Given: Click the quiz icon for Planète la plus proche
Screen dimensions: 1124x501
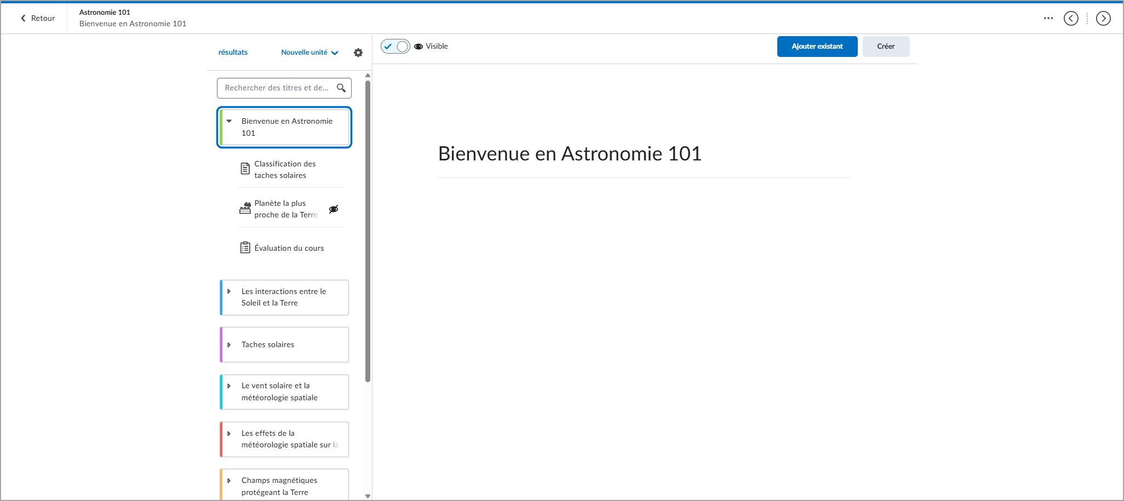Looking at the screenshot, I should point(245,208).
